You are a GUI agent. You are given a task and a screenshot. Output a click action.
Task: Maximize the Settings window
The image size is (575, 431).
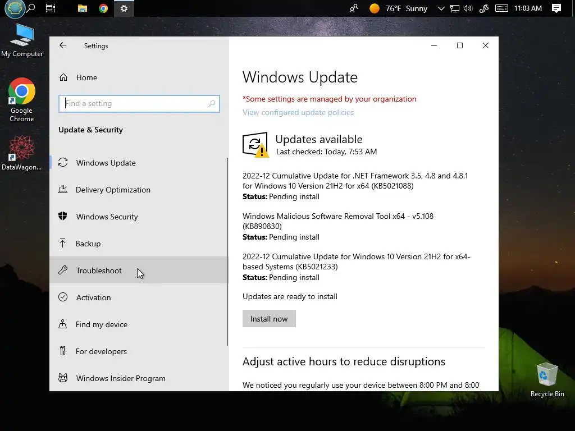tap(460, 45)
